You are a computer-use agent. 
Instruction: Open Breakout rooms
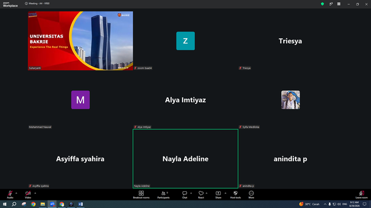(141, 195)
